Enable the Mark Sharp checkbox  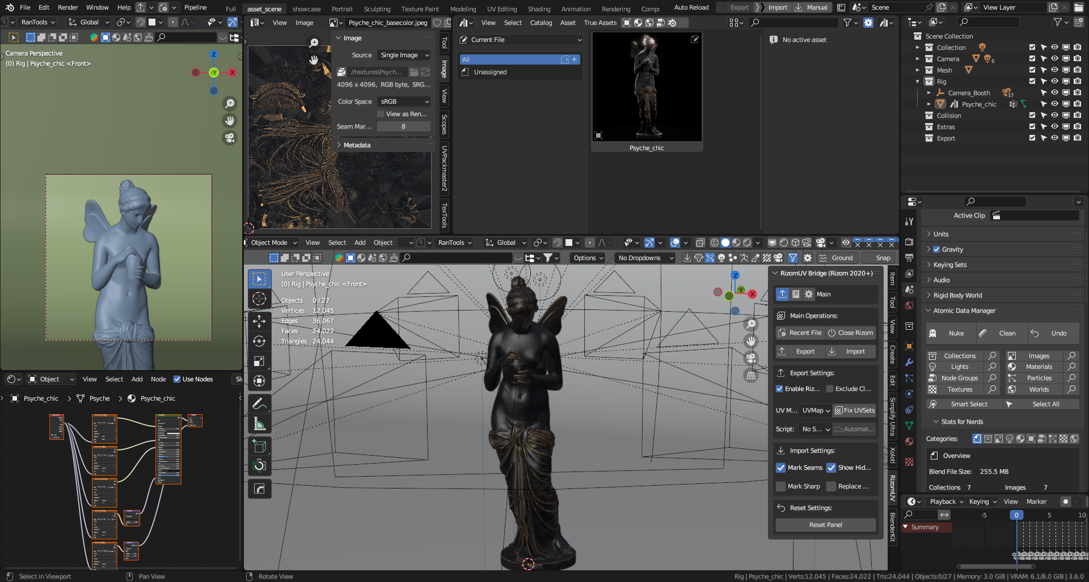(781, 486)
